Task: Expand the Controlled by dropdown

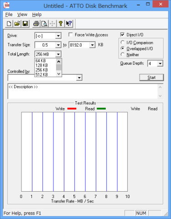Action: coord(79,78)
